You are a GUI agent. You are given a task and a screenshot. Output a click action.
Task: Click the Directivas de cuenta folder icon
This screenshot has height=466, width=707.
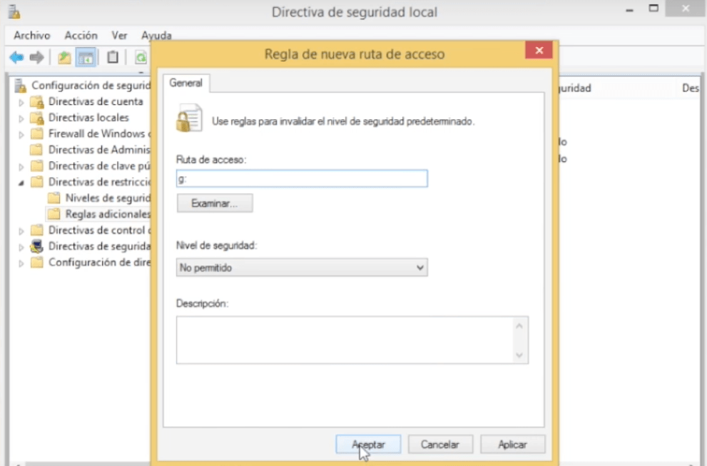[37, 102]
